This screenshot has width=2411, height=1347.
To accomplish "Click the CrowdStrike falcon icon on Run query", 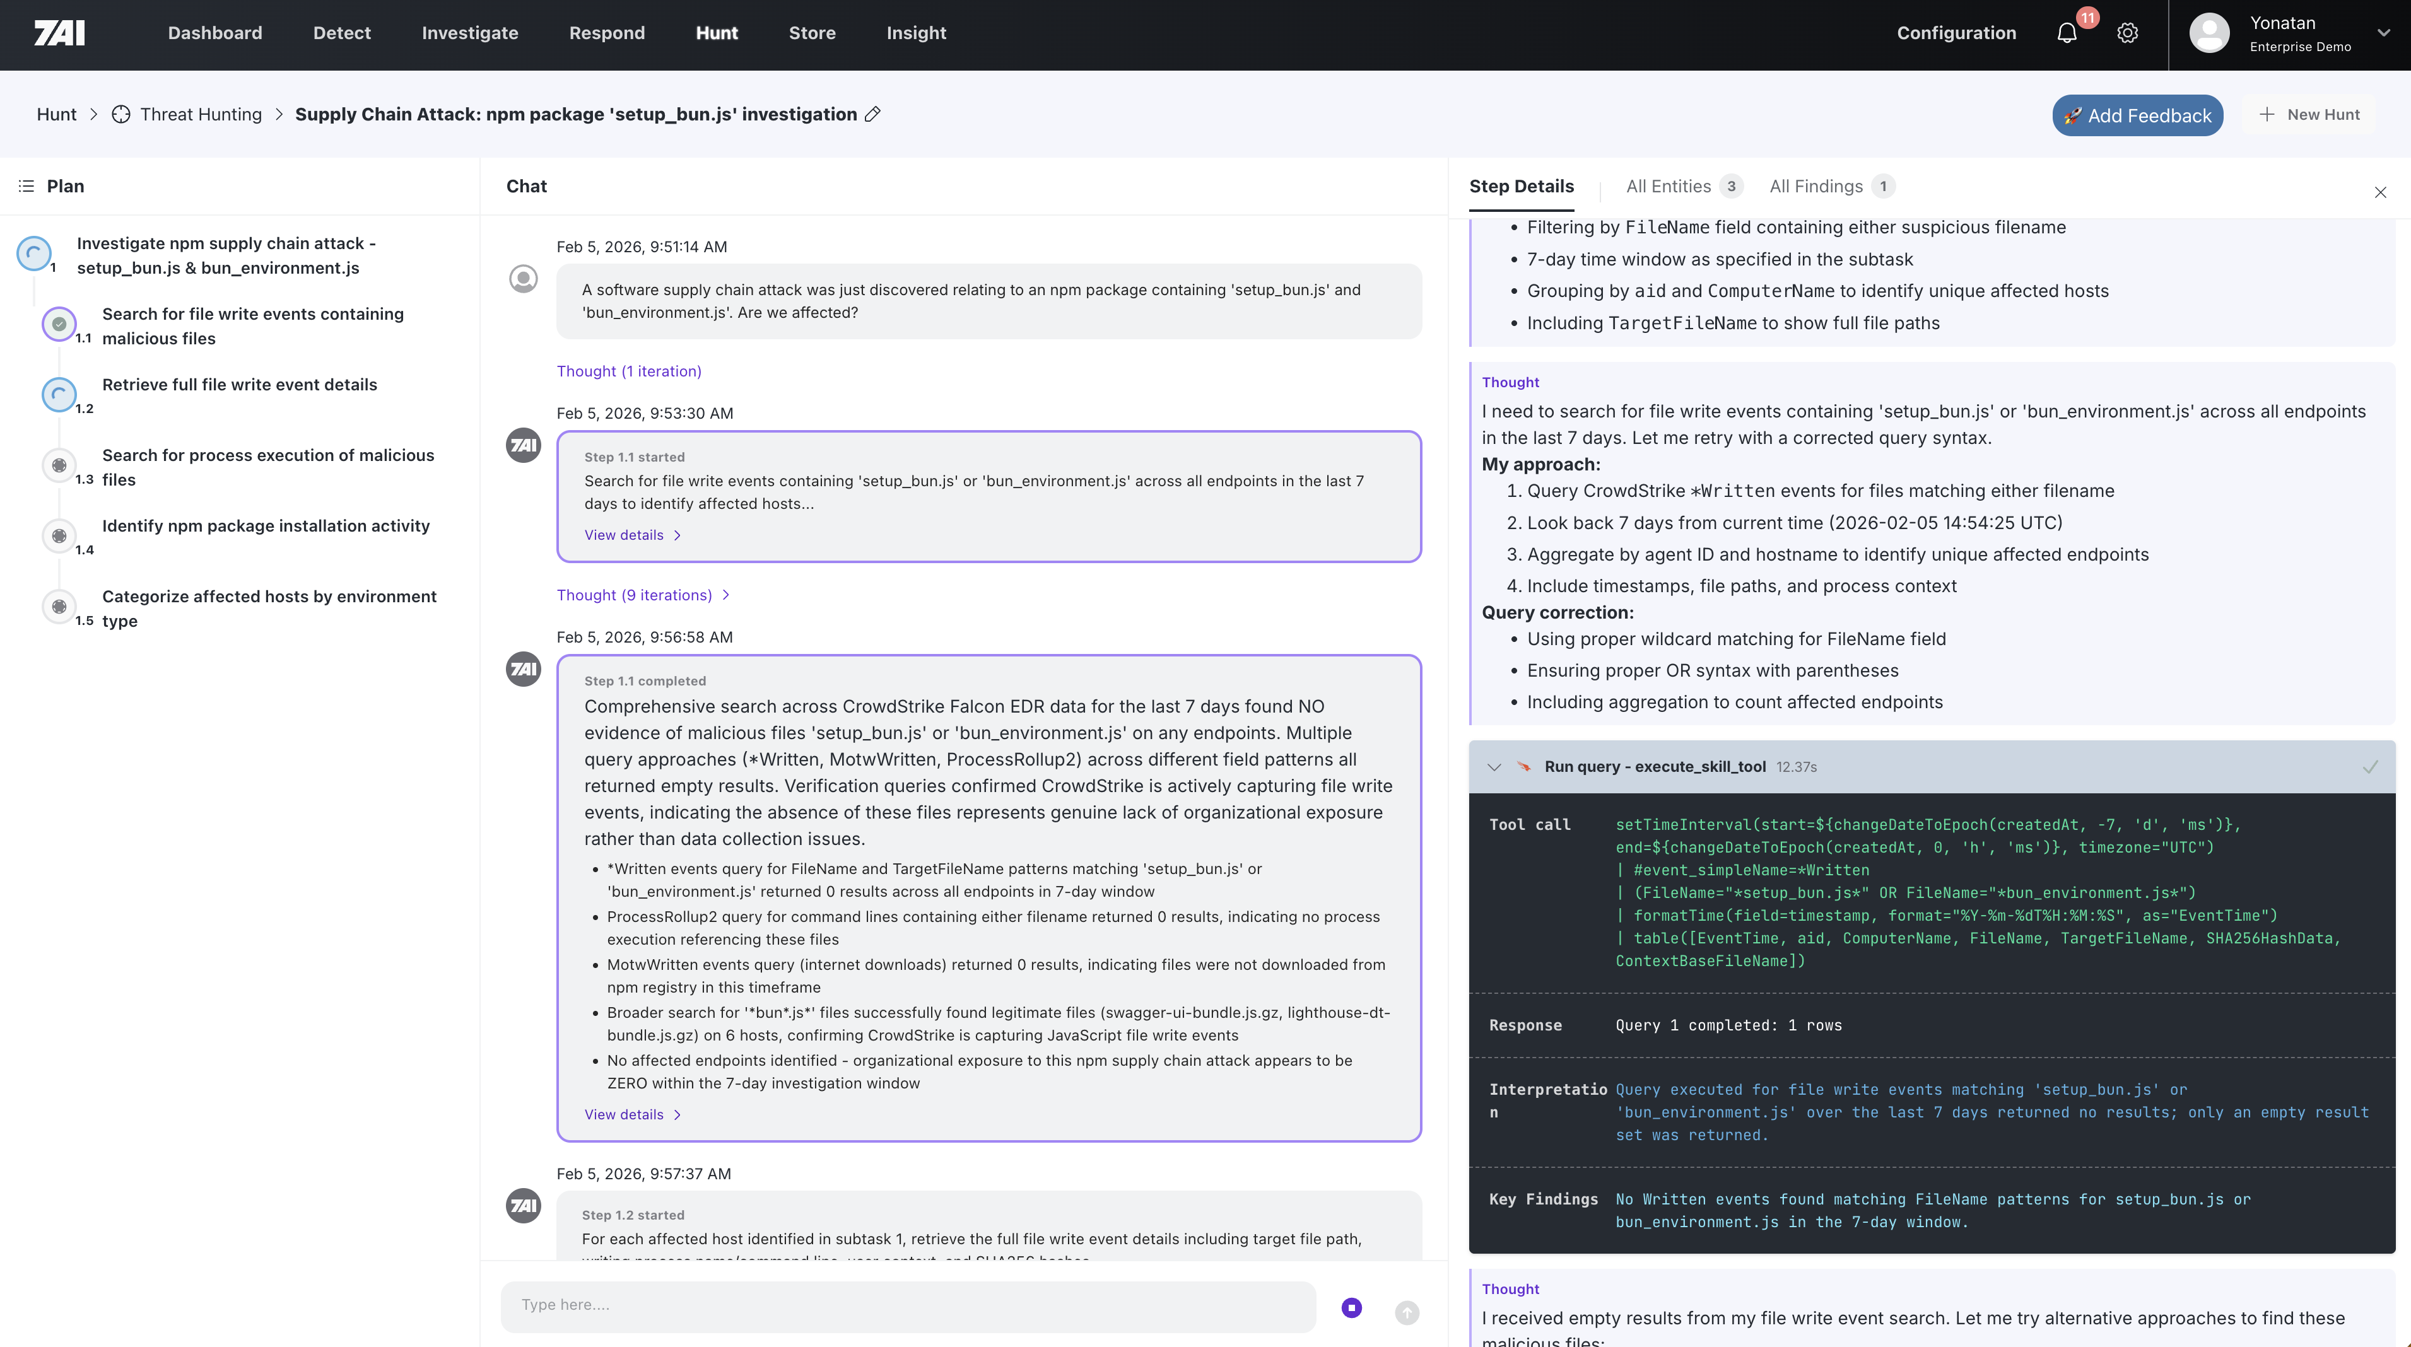I will 1523,767.
